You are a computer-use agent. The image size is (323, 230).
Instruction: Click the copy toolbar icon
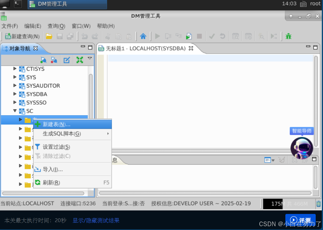pos(118,36)
